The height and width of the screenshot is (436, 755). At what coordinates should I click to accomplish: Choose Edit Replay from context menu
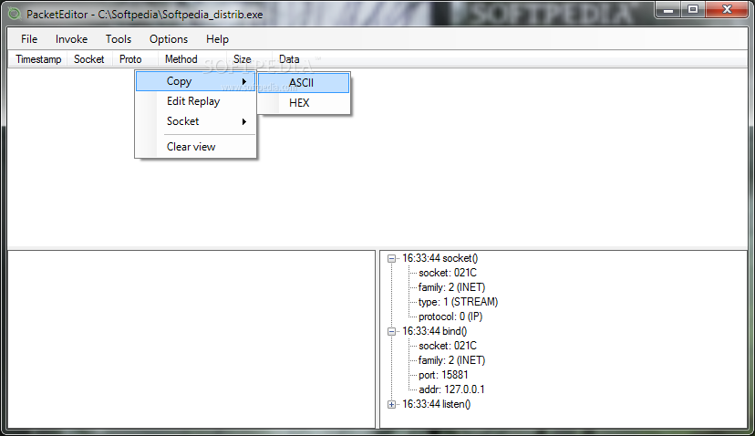tap(195, 101)
